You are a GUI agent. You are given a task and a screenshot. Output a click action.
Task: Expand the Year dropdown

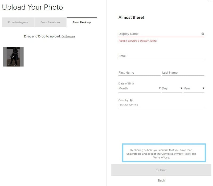(194, 88)
